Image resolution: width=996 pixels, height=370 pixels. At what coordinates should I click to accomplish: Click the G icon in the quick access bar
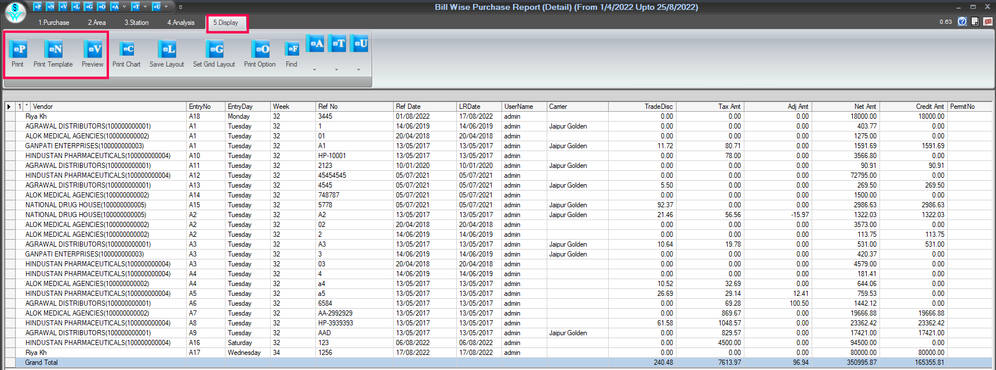(x=89, y=6)
